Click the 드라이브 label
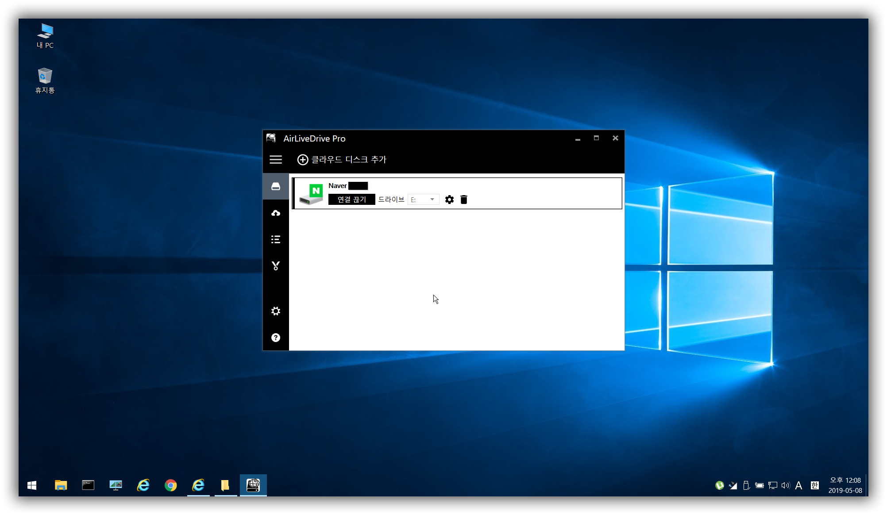887x515 pixels. [x=391, y=200]
